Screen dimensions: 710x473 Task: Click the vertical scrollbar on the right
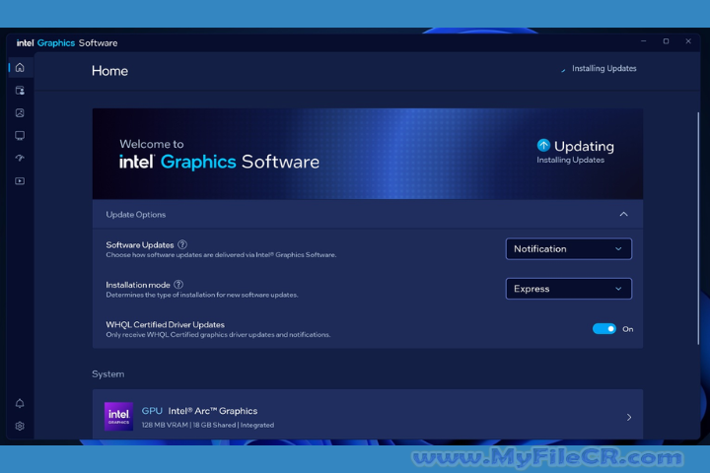pos(698,229)
